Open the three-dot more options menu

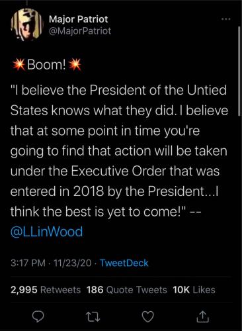pos(226,19)
